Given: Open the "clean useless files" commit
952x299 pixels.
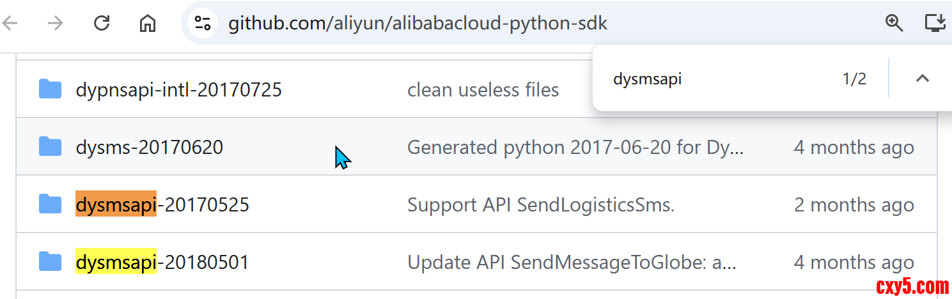Looking at the screenshot, I should coord(483,90).
